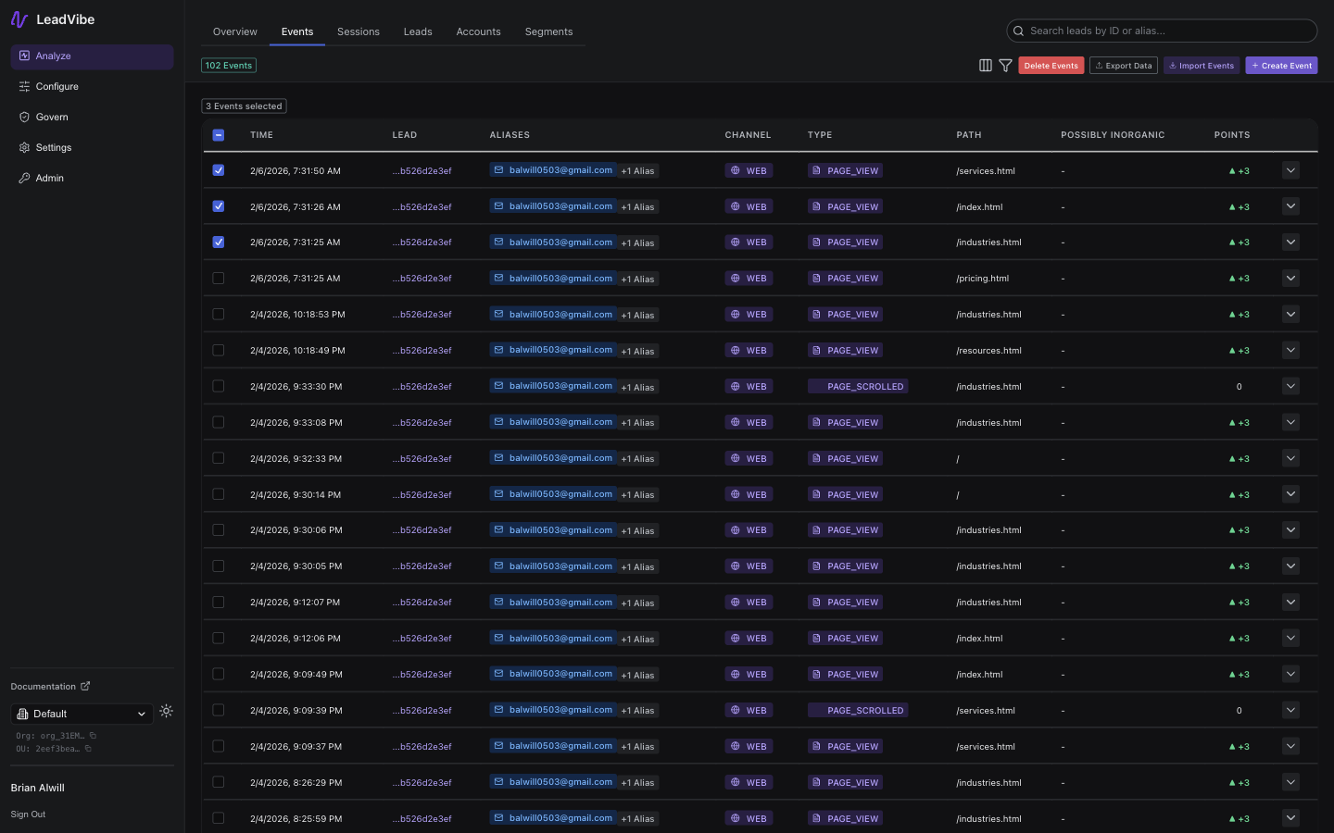Open the Leads tab
The height and width of the screenshot is (833, 1334).
[418, 31]
